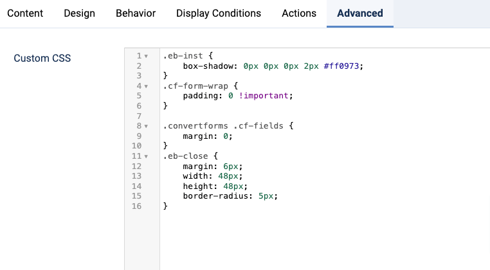The width and height of the screenshot is (490, 270).
Task: Click the Custom CSS label
Action: tap(42, 58)
